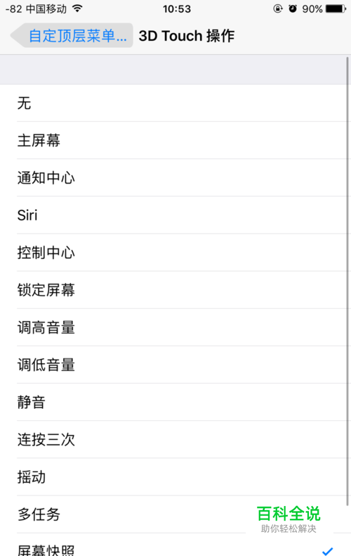Tap the 10:53 clock in status bar
Screen dimensions: 351x556
coord(177,9)
